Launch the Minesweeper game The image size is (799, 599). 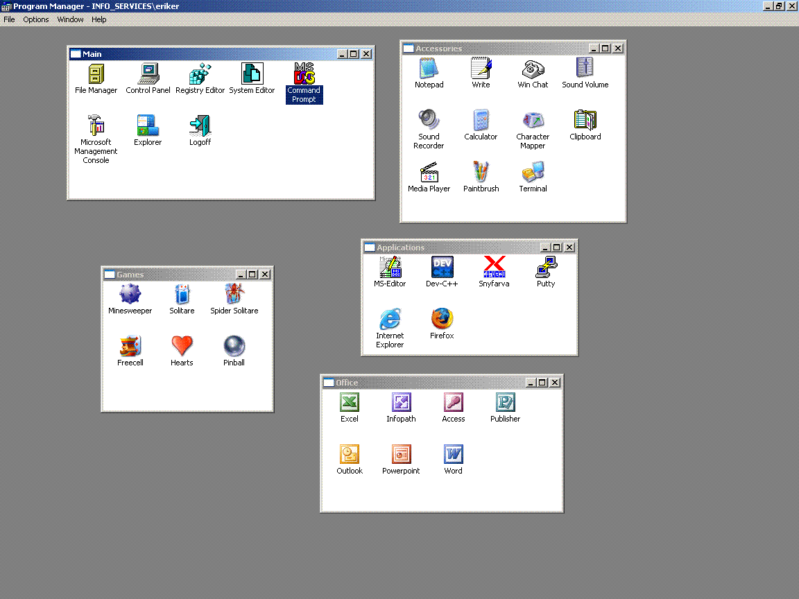(x=130, y=295)
